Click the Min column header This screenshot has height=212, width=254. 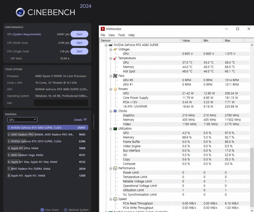[x=212, y=40]
